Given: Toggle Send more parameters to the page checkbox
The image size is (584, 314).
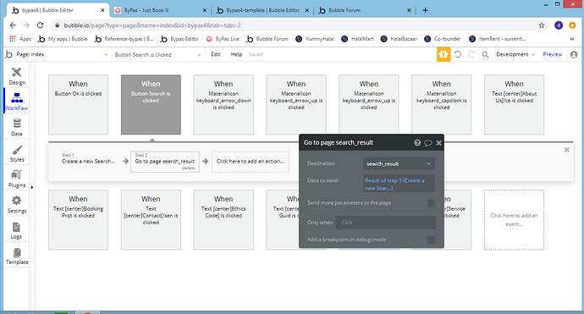Looking at the screenshot, I should coord(431,203).
